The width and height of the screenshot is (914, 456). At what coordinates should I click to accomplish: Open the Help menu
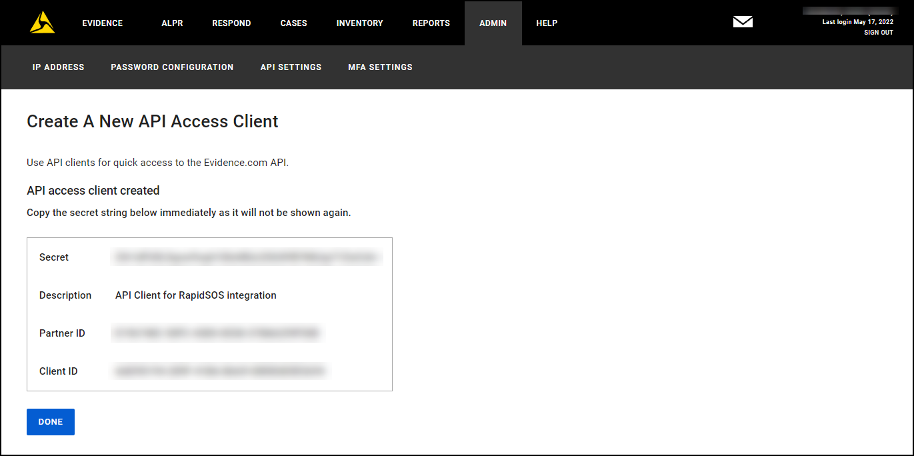point(547,23)
